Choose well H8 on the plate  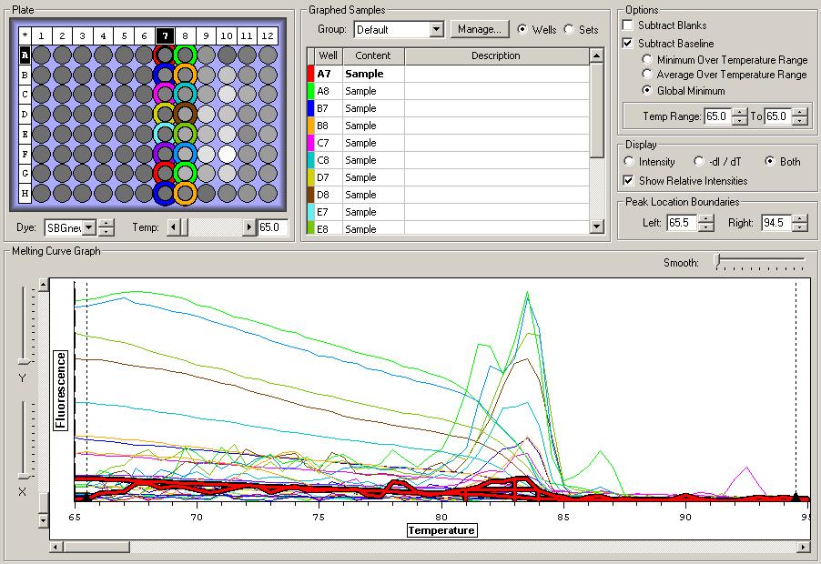tap(186, 193)
